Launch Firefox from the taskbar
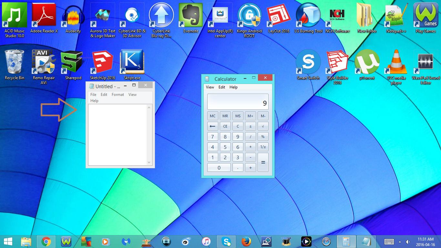441x248 pixels. click(246, 241)
